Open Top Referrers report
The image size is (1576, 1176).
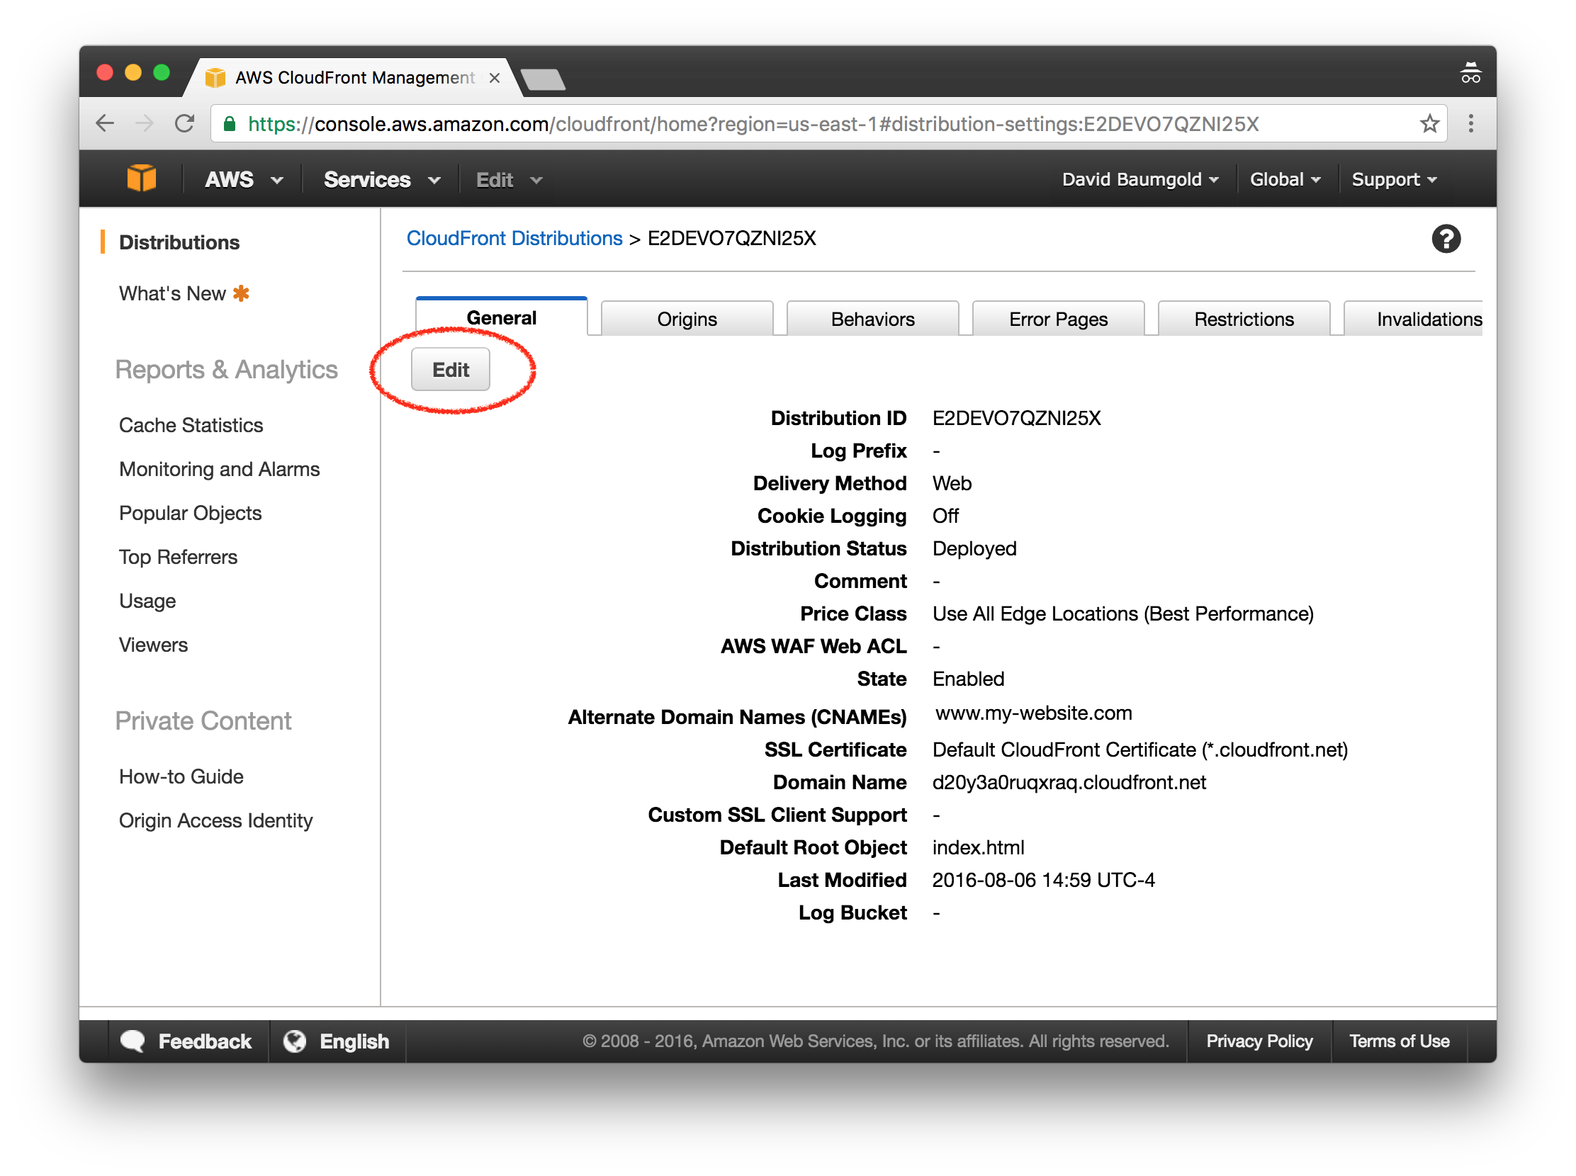178,557
